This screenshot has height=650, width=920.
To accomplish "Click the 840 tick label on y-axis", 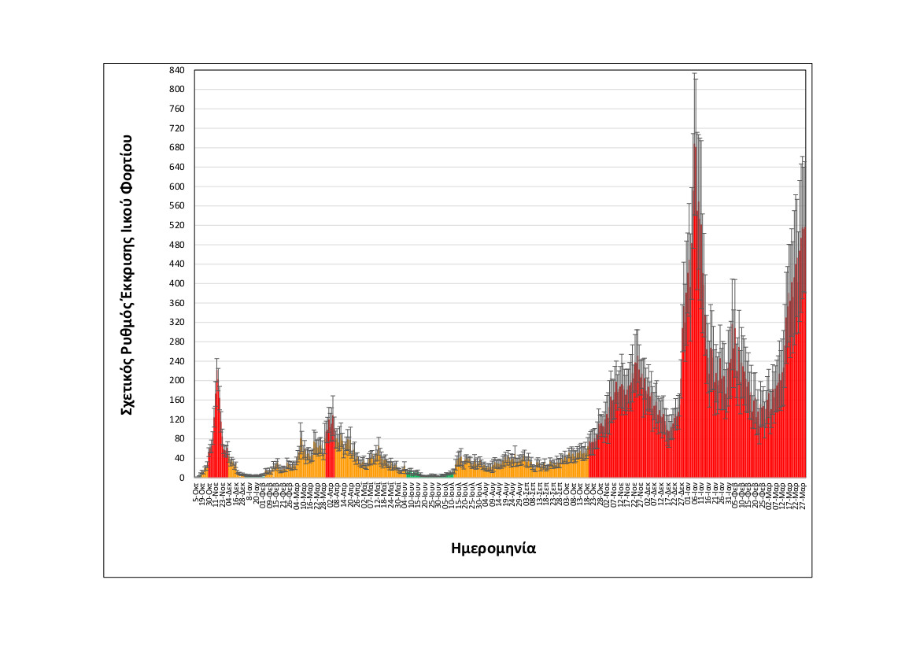I will tap(177, 70).
